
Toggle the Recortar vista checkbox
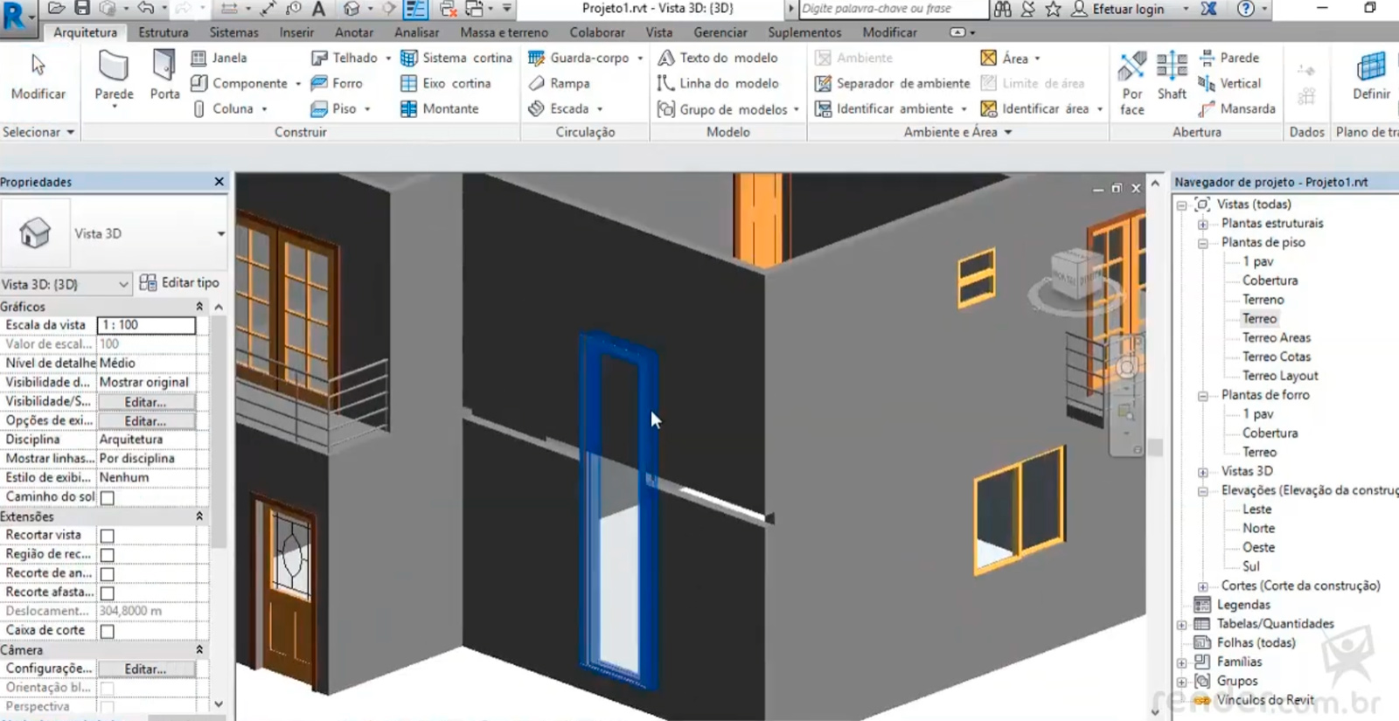pos(108,536)
